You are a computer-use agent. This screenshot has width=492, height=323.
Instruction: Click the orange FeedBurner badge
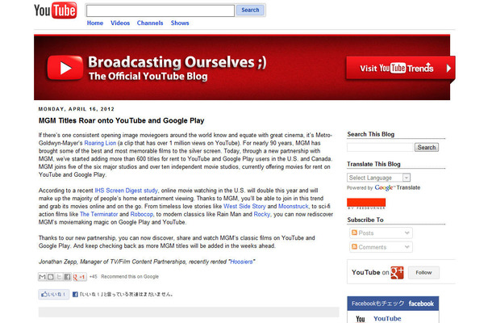[366, 203]
